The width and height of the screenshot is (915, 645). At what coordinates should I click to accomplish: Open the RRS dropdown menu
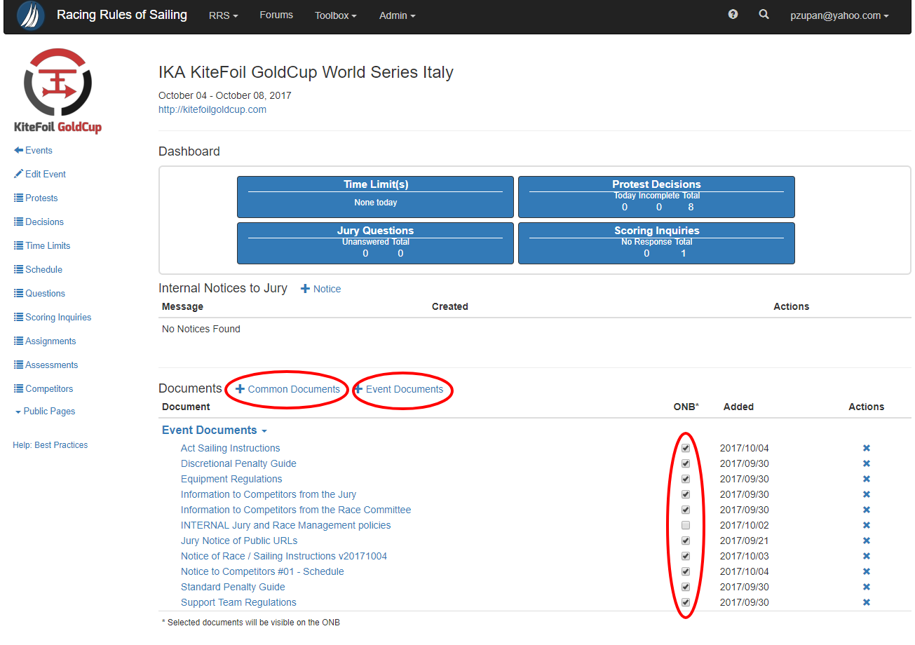click(224, 15)
